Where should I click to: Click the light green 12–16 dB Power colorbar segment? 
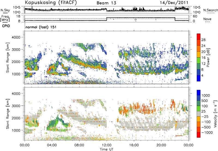tap(199, 61)
